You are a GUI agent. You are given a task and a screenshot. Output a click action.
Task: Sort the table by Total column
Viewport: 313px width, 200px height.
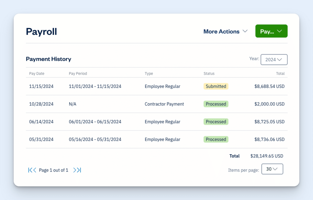(280, 73)
